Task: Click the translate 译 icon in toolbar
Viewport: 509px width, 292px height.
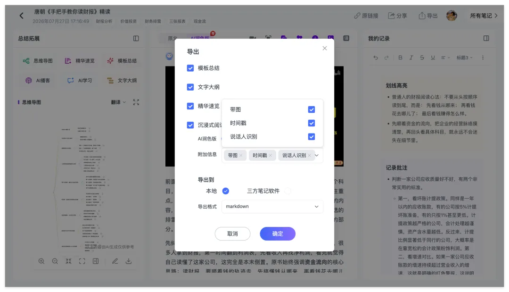Action: pyautogui.click(x=346, y=38)
